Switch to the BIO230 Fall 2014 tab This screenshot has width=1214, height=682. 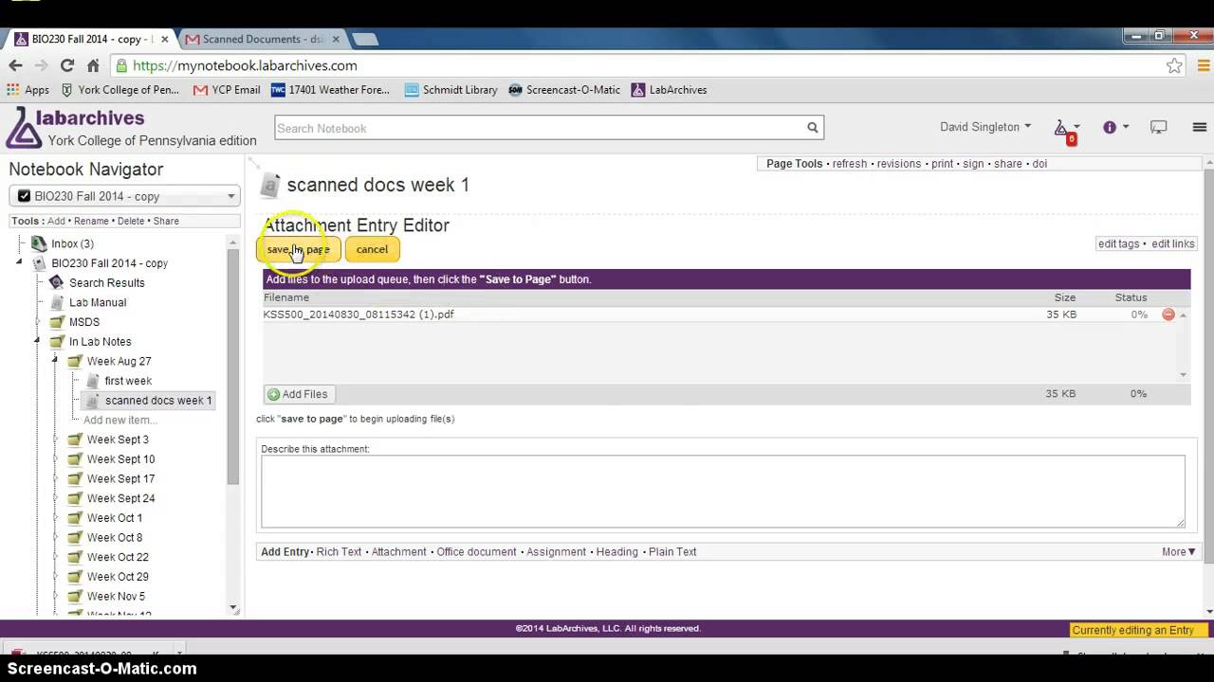coord(91,39)
